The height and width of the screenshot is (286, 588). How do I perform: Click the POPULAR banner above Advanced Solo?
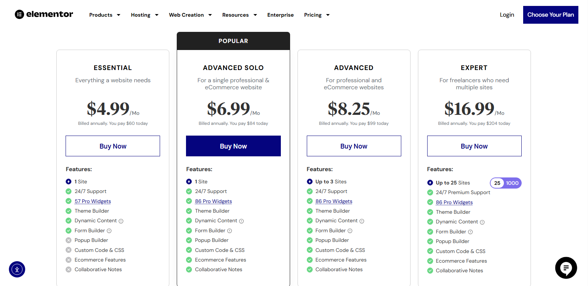(x=233, y=41)
